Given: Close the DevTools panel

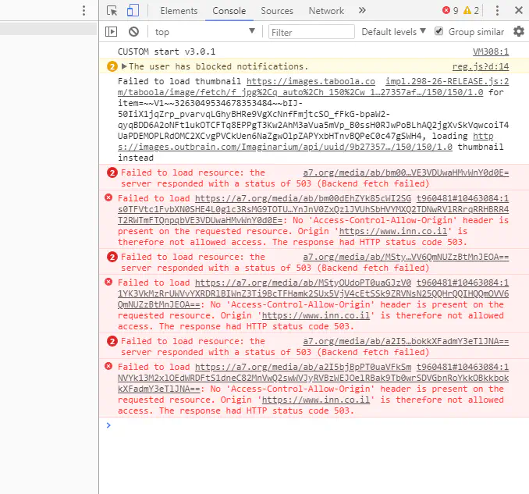Looking at the screenshot, I should [518, 11].
